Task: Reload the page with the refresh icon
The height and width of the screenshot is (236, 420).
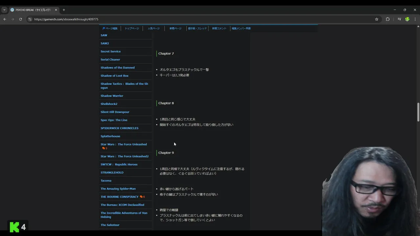Action: pyautogui.click(x=20, y=19)
